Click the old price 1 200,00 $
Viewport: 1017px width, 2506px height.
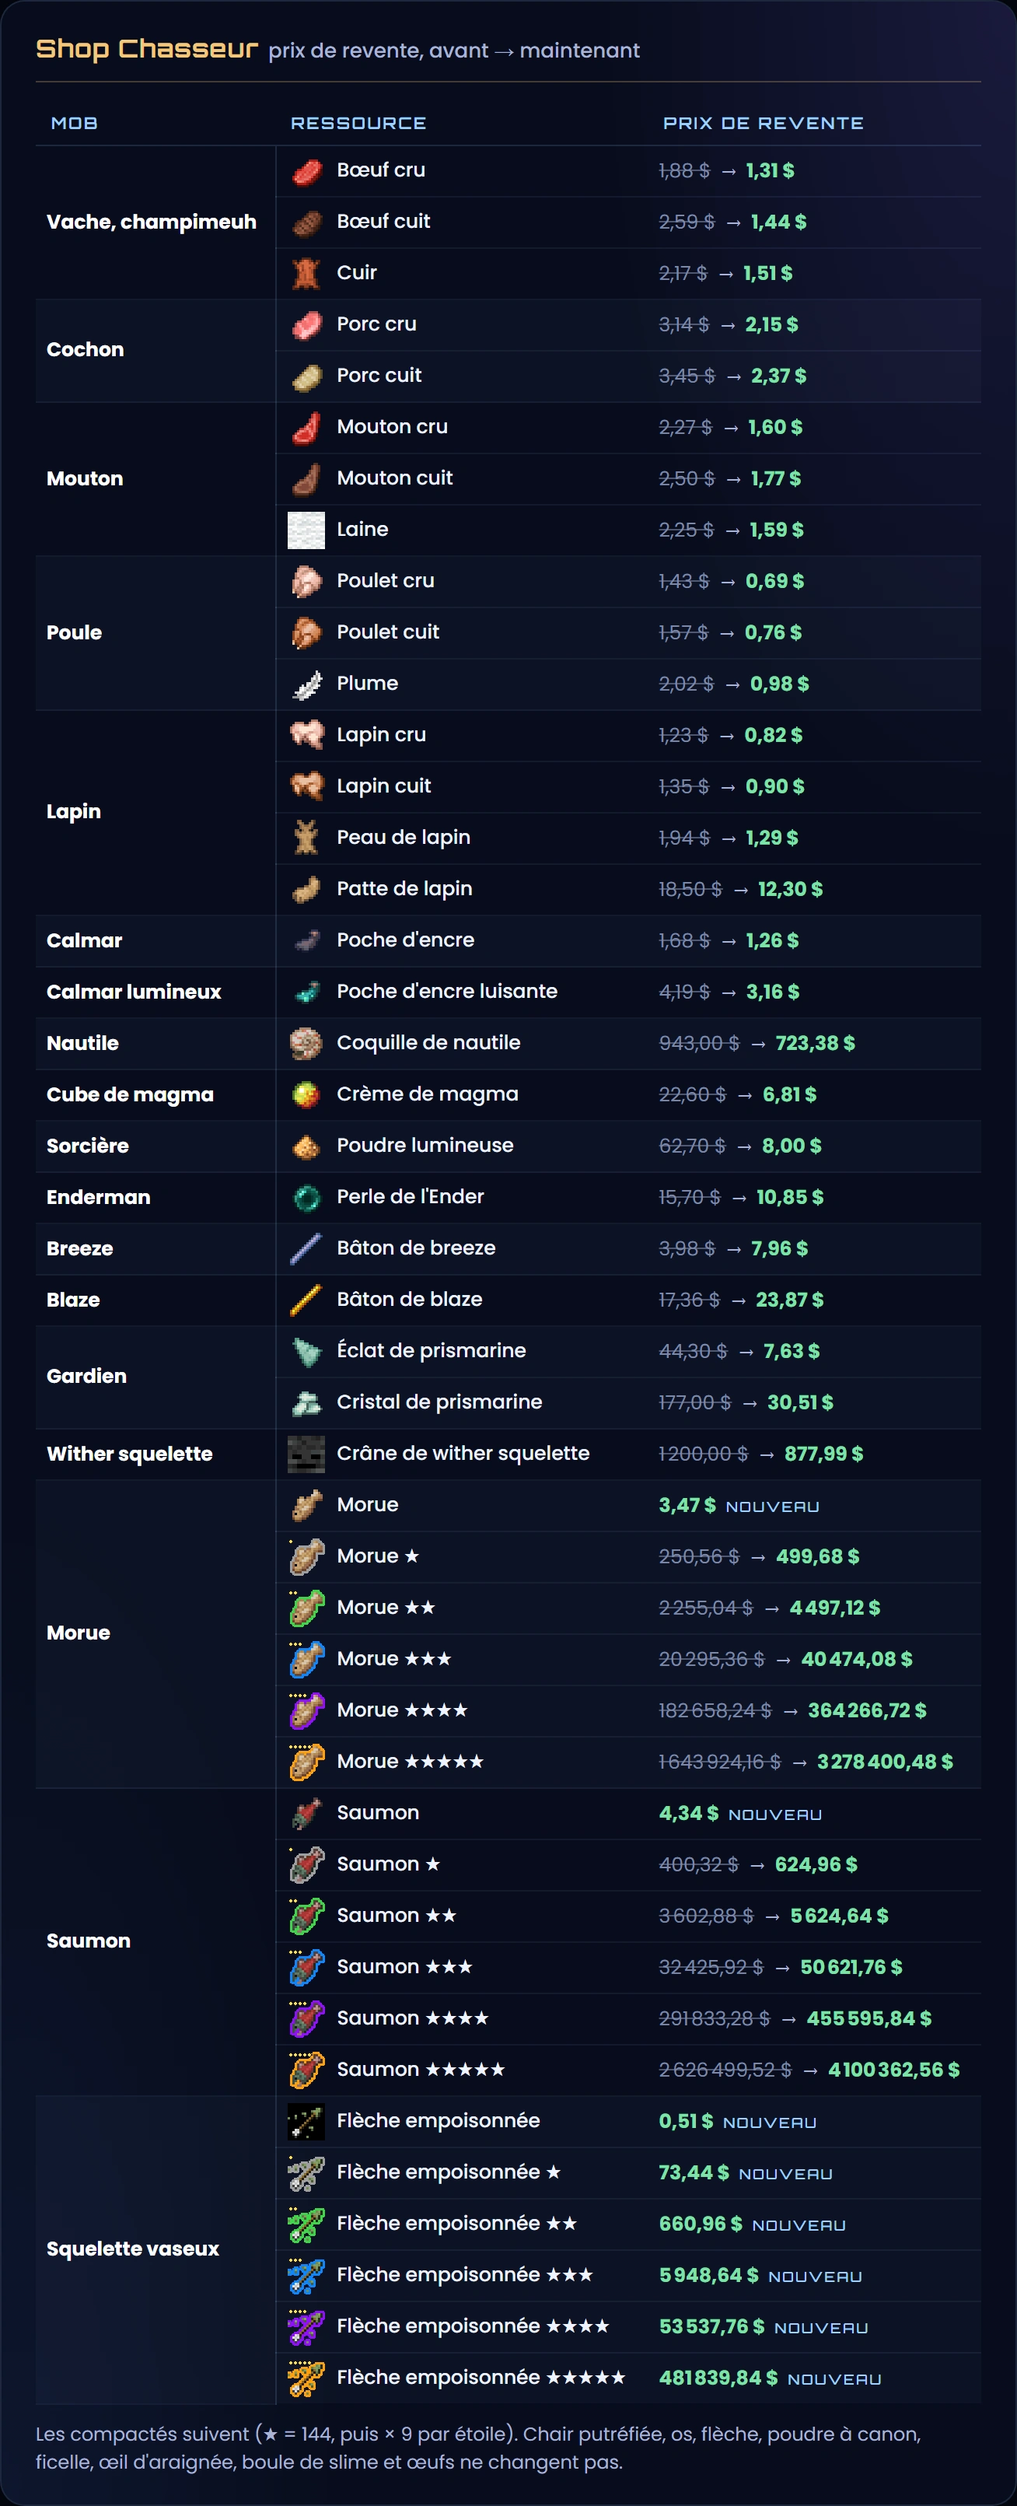coord(703,1454)
